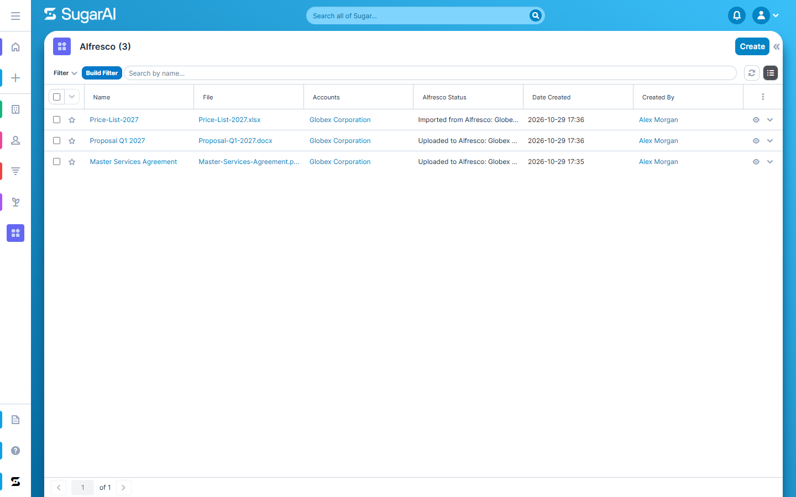Select the Alfresco module sidebar icon

click(x=15, y=233)
